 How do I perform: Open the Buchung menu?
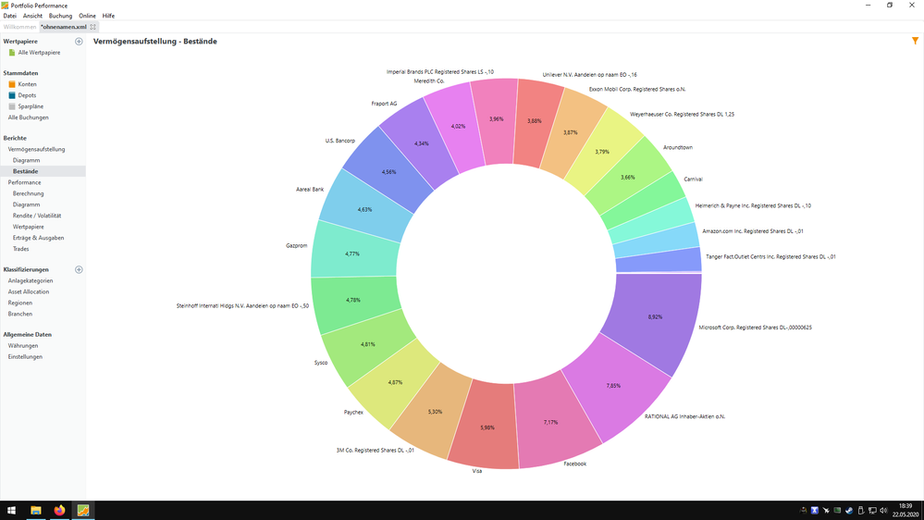pos(60,16)
